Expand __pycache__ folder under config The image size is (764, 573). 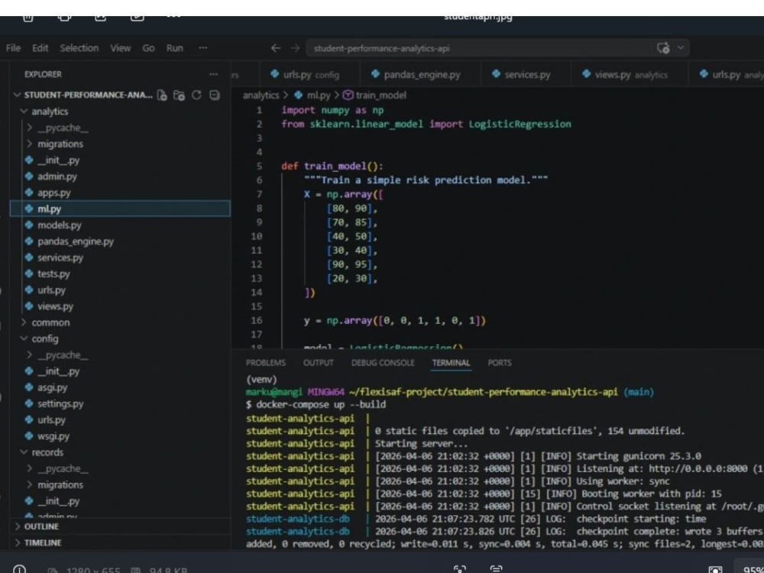click(29, 354)
